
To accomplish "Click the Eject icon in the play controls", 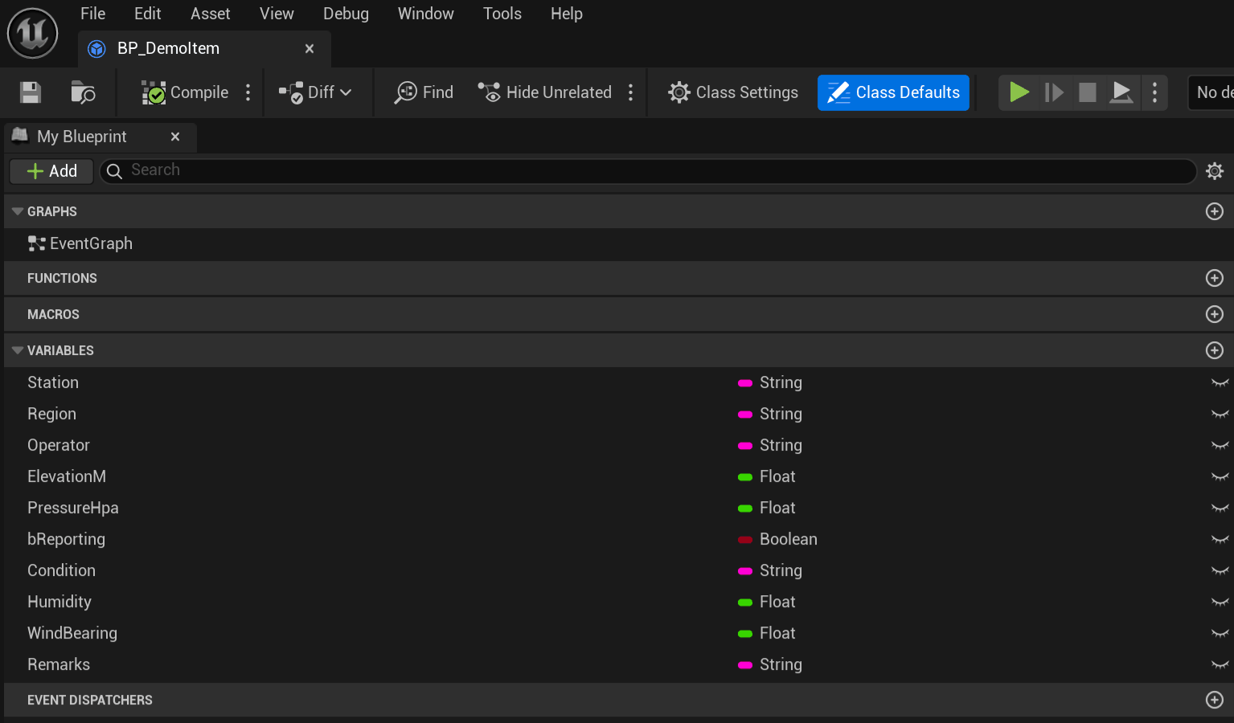I will [1121, 92].
